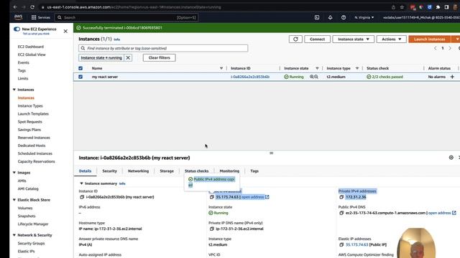Open the account user menu
The height and width of the screenshot is (258, 460).
[421, 17]
